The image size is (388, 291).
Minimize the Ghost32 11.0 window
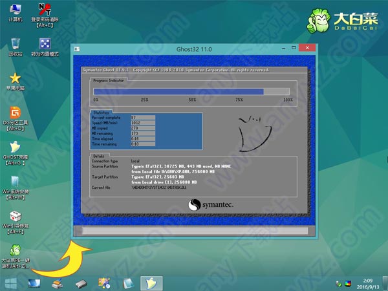pyautogui.click(x=284, y=48)
